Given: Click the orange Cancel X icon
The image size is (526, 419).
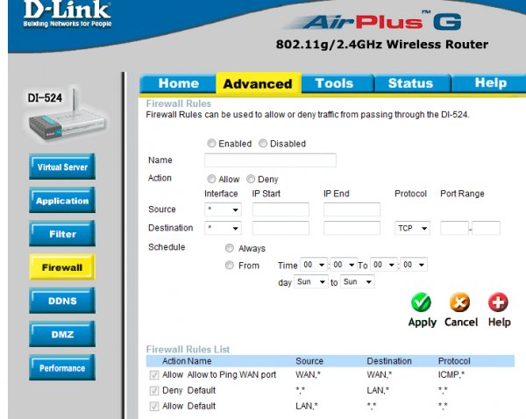Looking at the screenshot, I should [460, 302].
